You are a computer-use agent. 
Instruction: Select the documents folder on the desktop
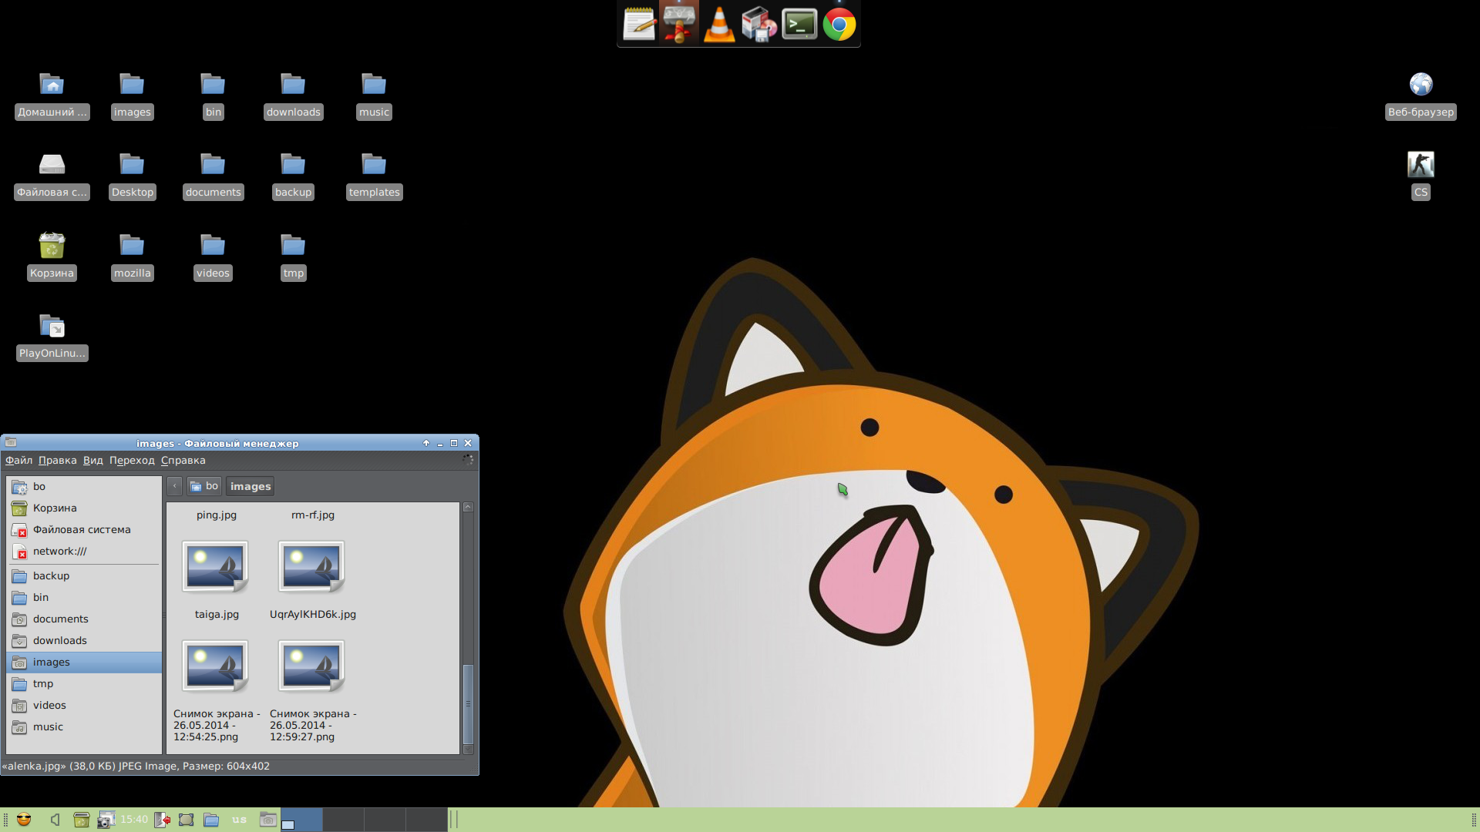[x=213, y=176]
